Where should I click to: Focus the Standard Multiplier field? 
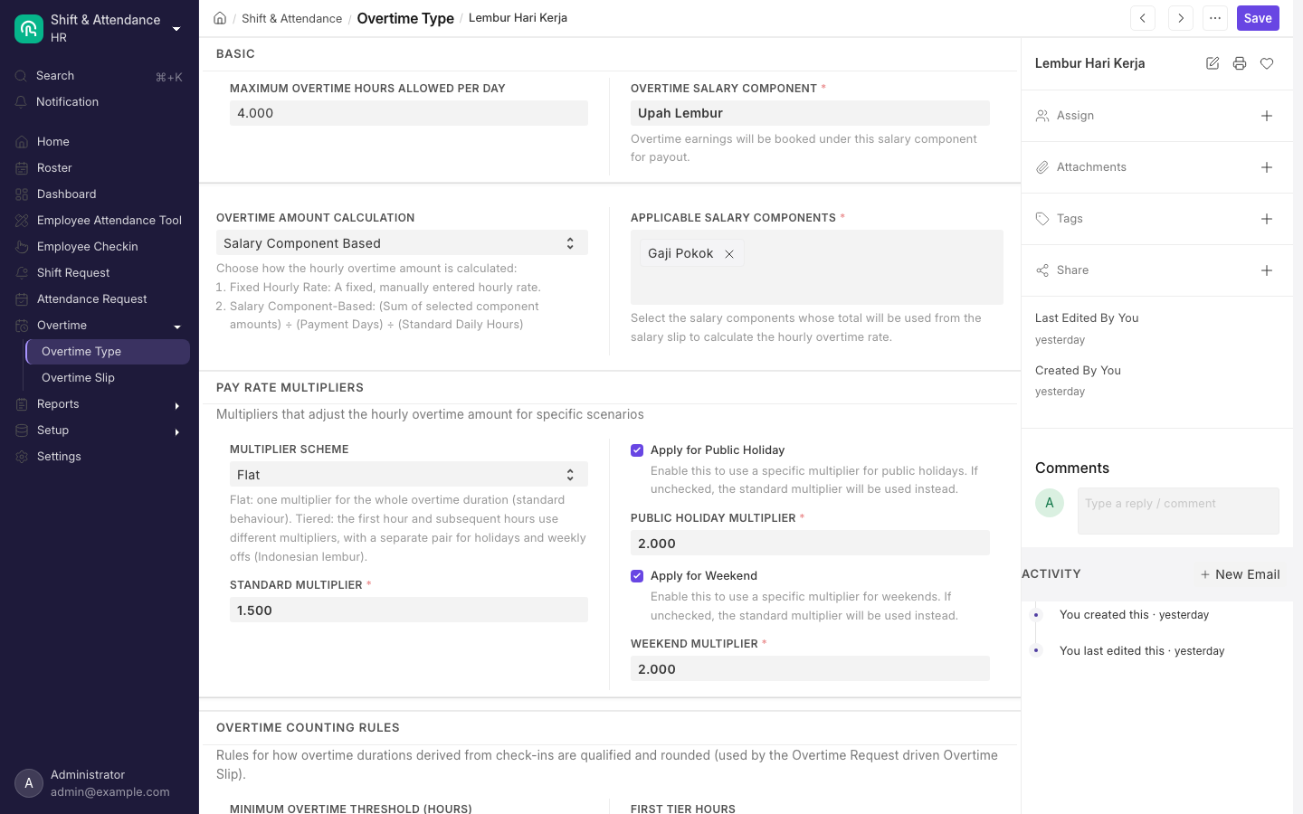(x=409, y=610)
